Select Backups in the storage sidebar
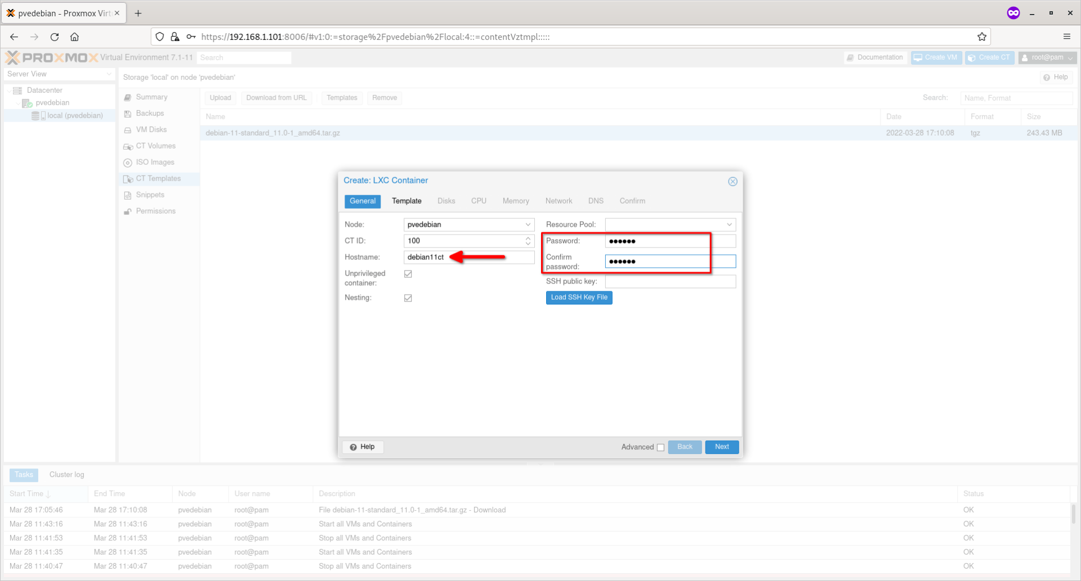Image resolution: width=1081 pixels, height=581 pixels. tap(149, 113)
